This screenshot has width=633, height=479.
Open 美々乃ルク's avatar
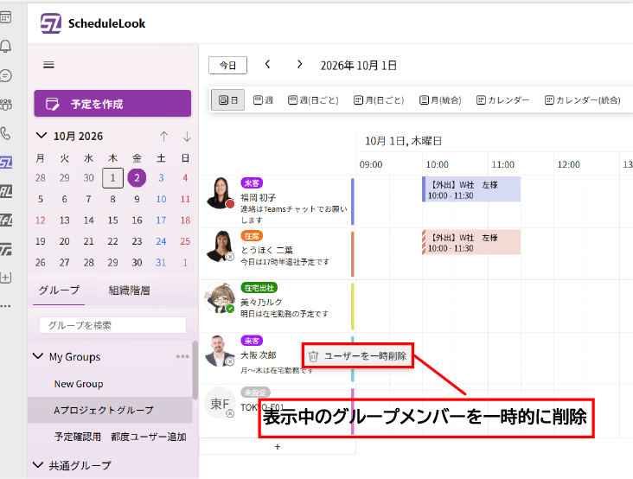(x=220, y=297)
